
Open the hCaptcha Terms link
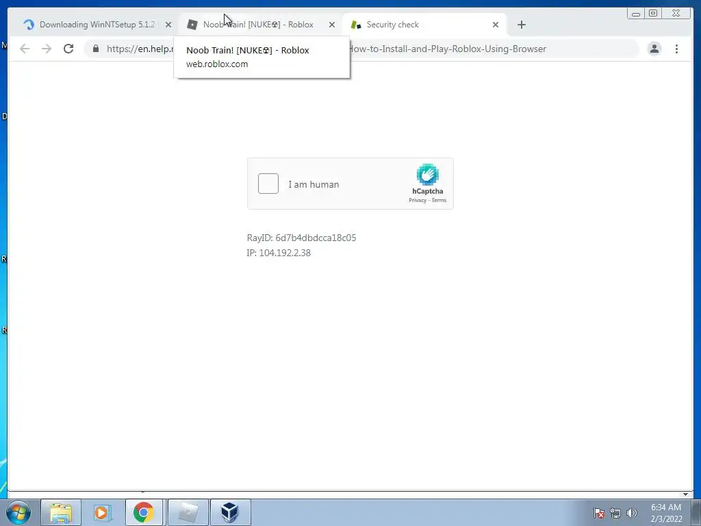click(x=439, y=201)
